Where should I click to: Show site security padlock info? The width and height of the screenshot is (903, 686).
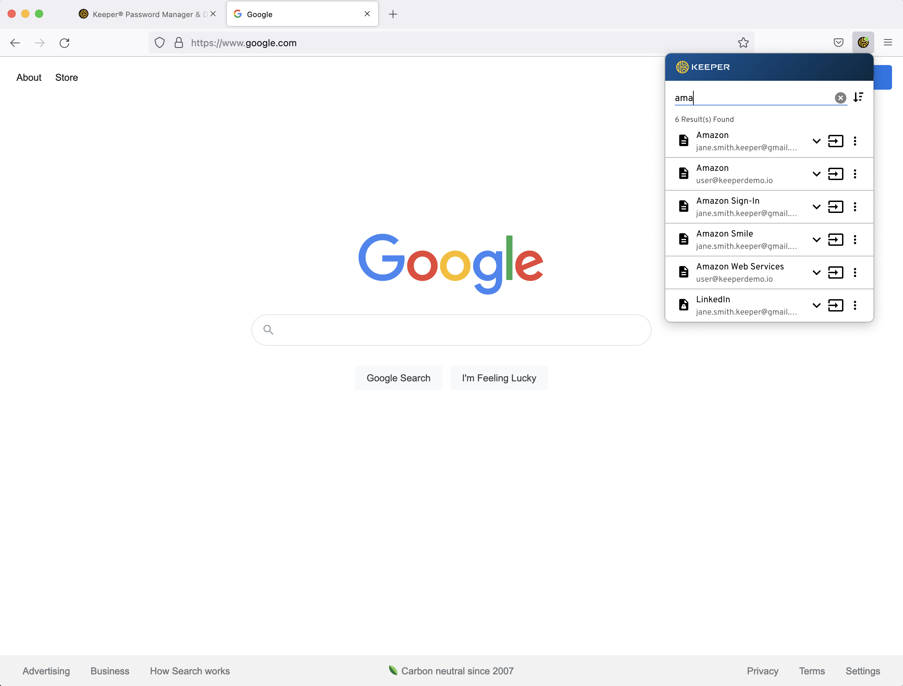[178, 43]
